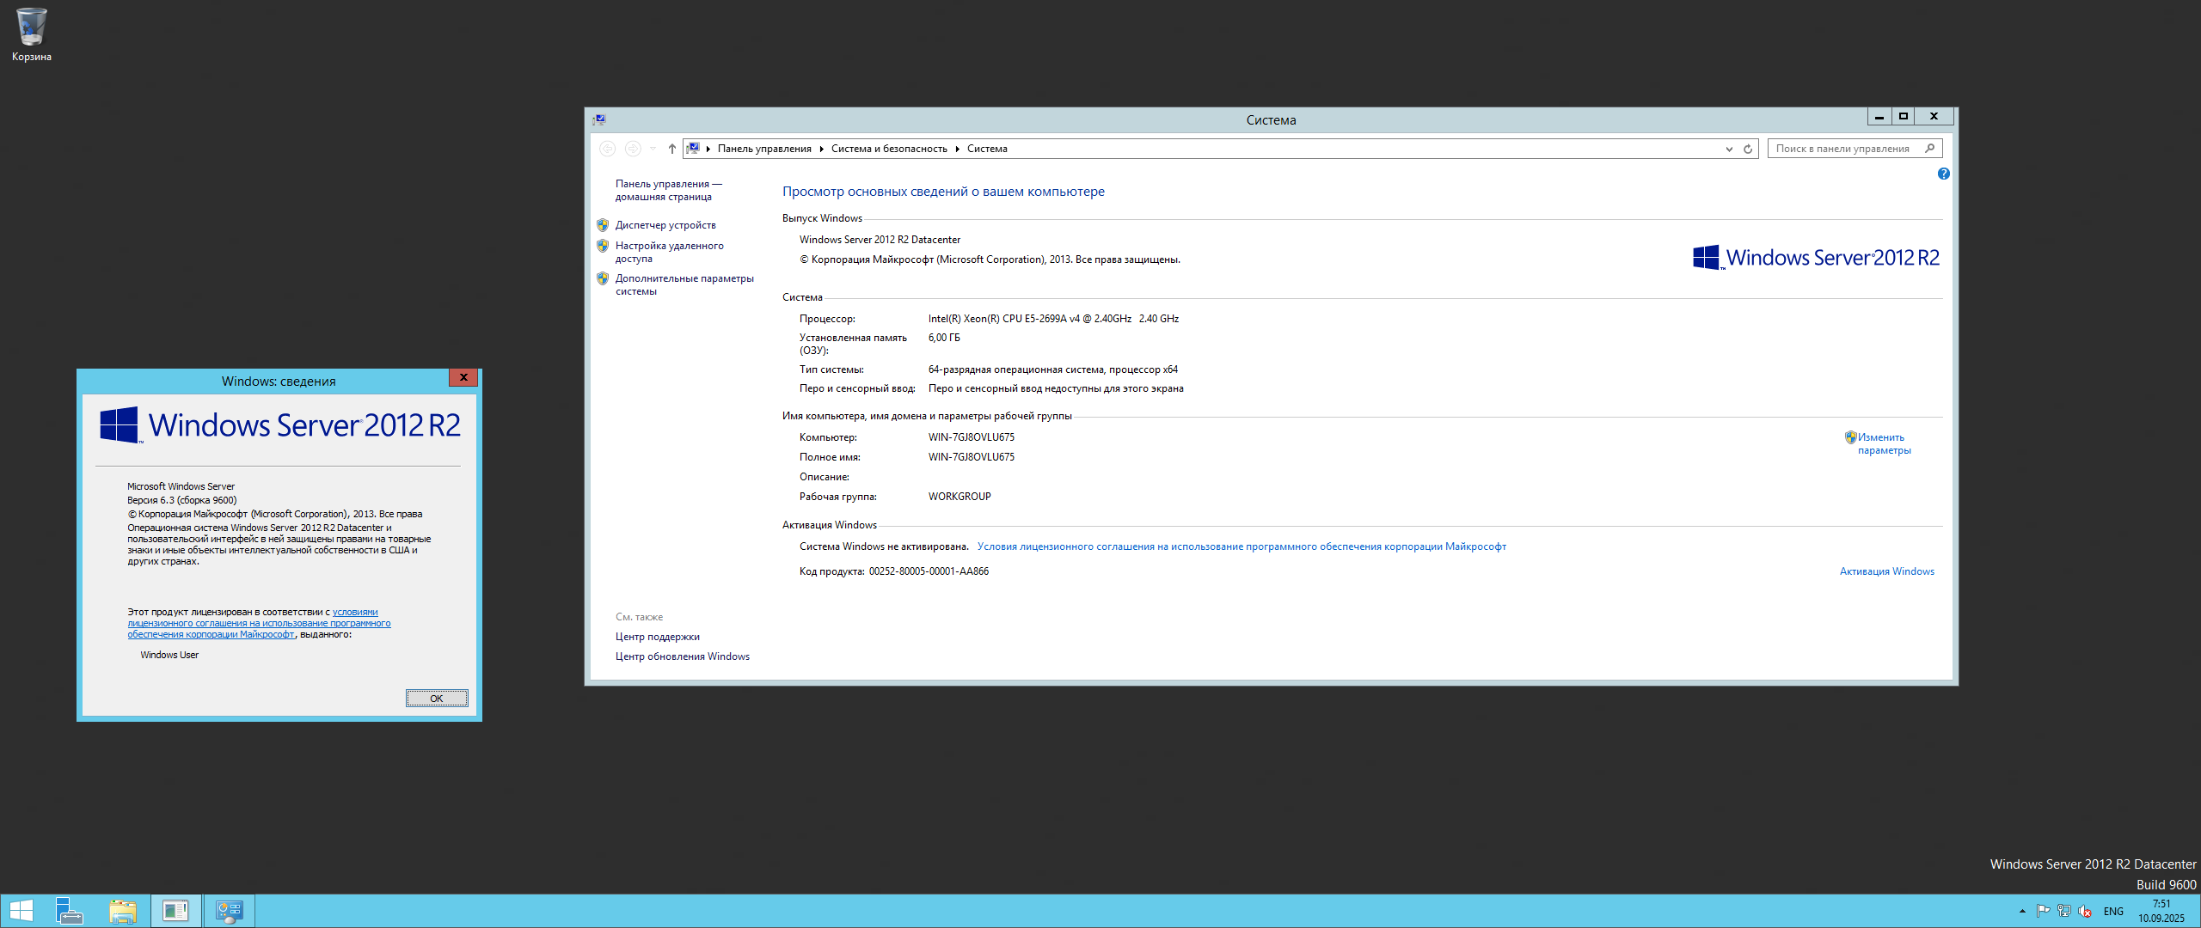2201x928 pixels.
Task: Launch Server Manager from the taskbar
Action: [69, 911]
